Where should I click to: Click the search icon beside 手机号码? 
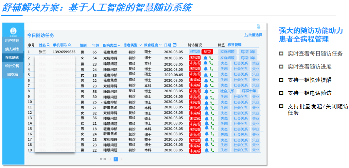click(70, 45)
